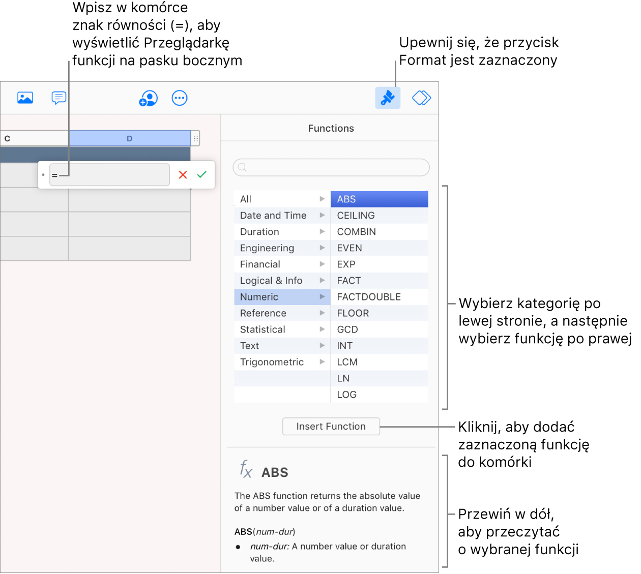Image resolution: width=641 pixels, height=574 pixels.
Task: Click the function search field
Action: coord(331,167)
